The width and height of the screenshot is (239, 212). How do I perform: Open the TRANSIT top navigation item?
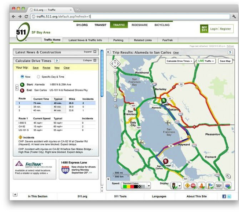pos(100,25)
